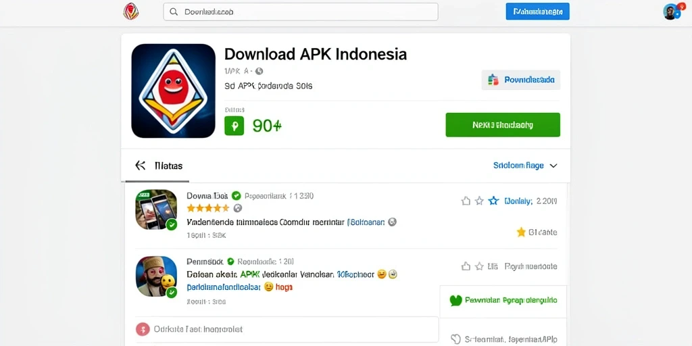The image size is (692, 346).
Task: Click the back arrow beside the reviews tab
Action: [141, 166]
